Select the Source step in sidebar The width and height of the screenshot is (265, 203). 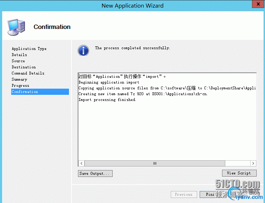[18, 61]
